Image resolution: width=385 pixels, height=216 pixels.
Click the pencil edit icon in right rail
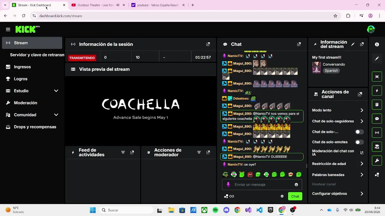pyautogui.click(x=377, y=58)
